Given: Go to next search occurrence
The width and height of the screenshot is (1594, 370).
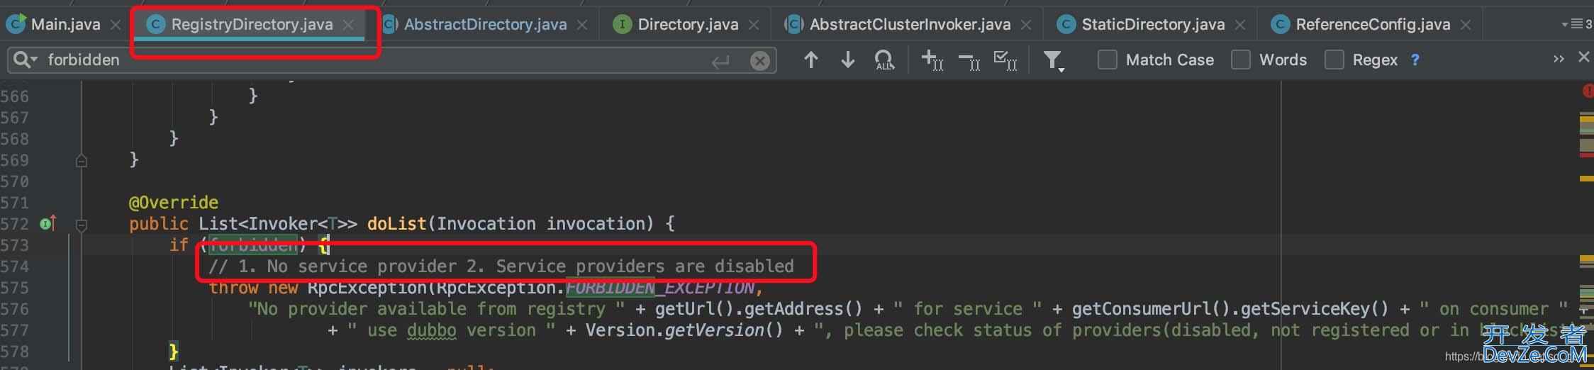Looking at the screenshot, I should 847,60.
